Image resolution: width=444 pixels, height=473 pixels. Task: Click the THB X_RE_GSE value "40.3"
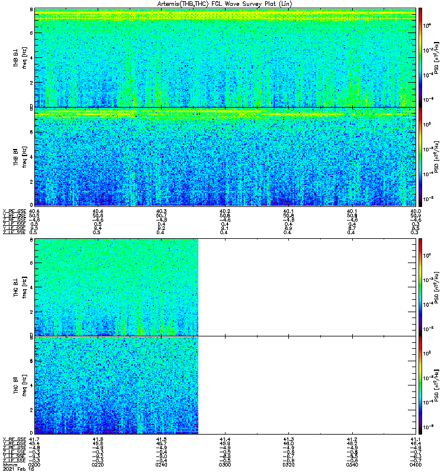[x=161, y=211]
